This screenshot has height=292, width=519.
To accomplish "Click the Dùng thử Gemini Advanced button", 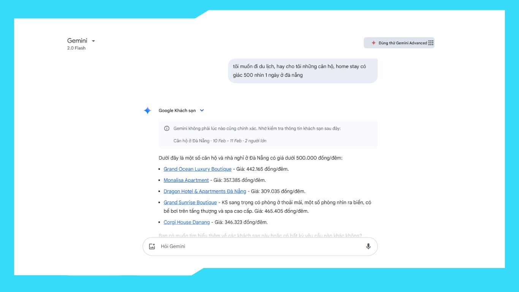I will (x=399, y=43).
